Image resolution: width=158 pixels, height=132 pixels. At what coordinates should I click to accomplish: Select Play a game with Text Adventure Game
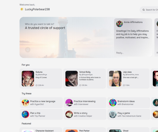(129, 114)
